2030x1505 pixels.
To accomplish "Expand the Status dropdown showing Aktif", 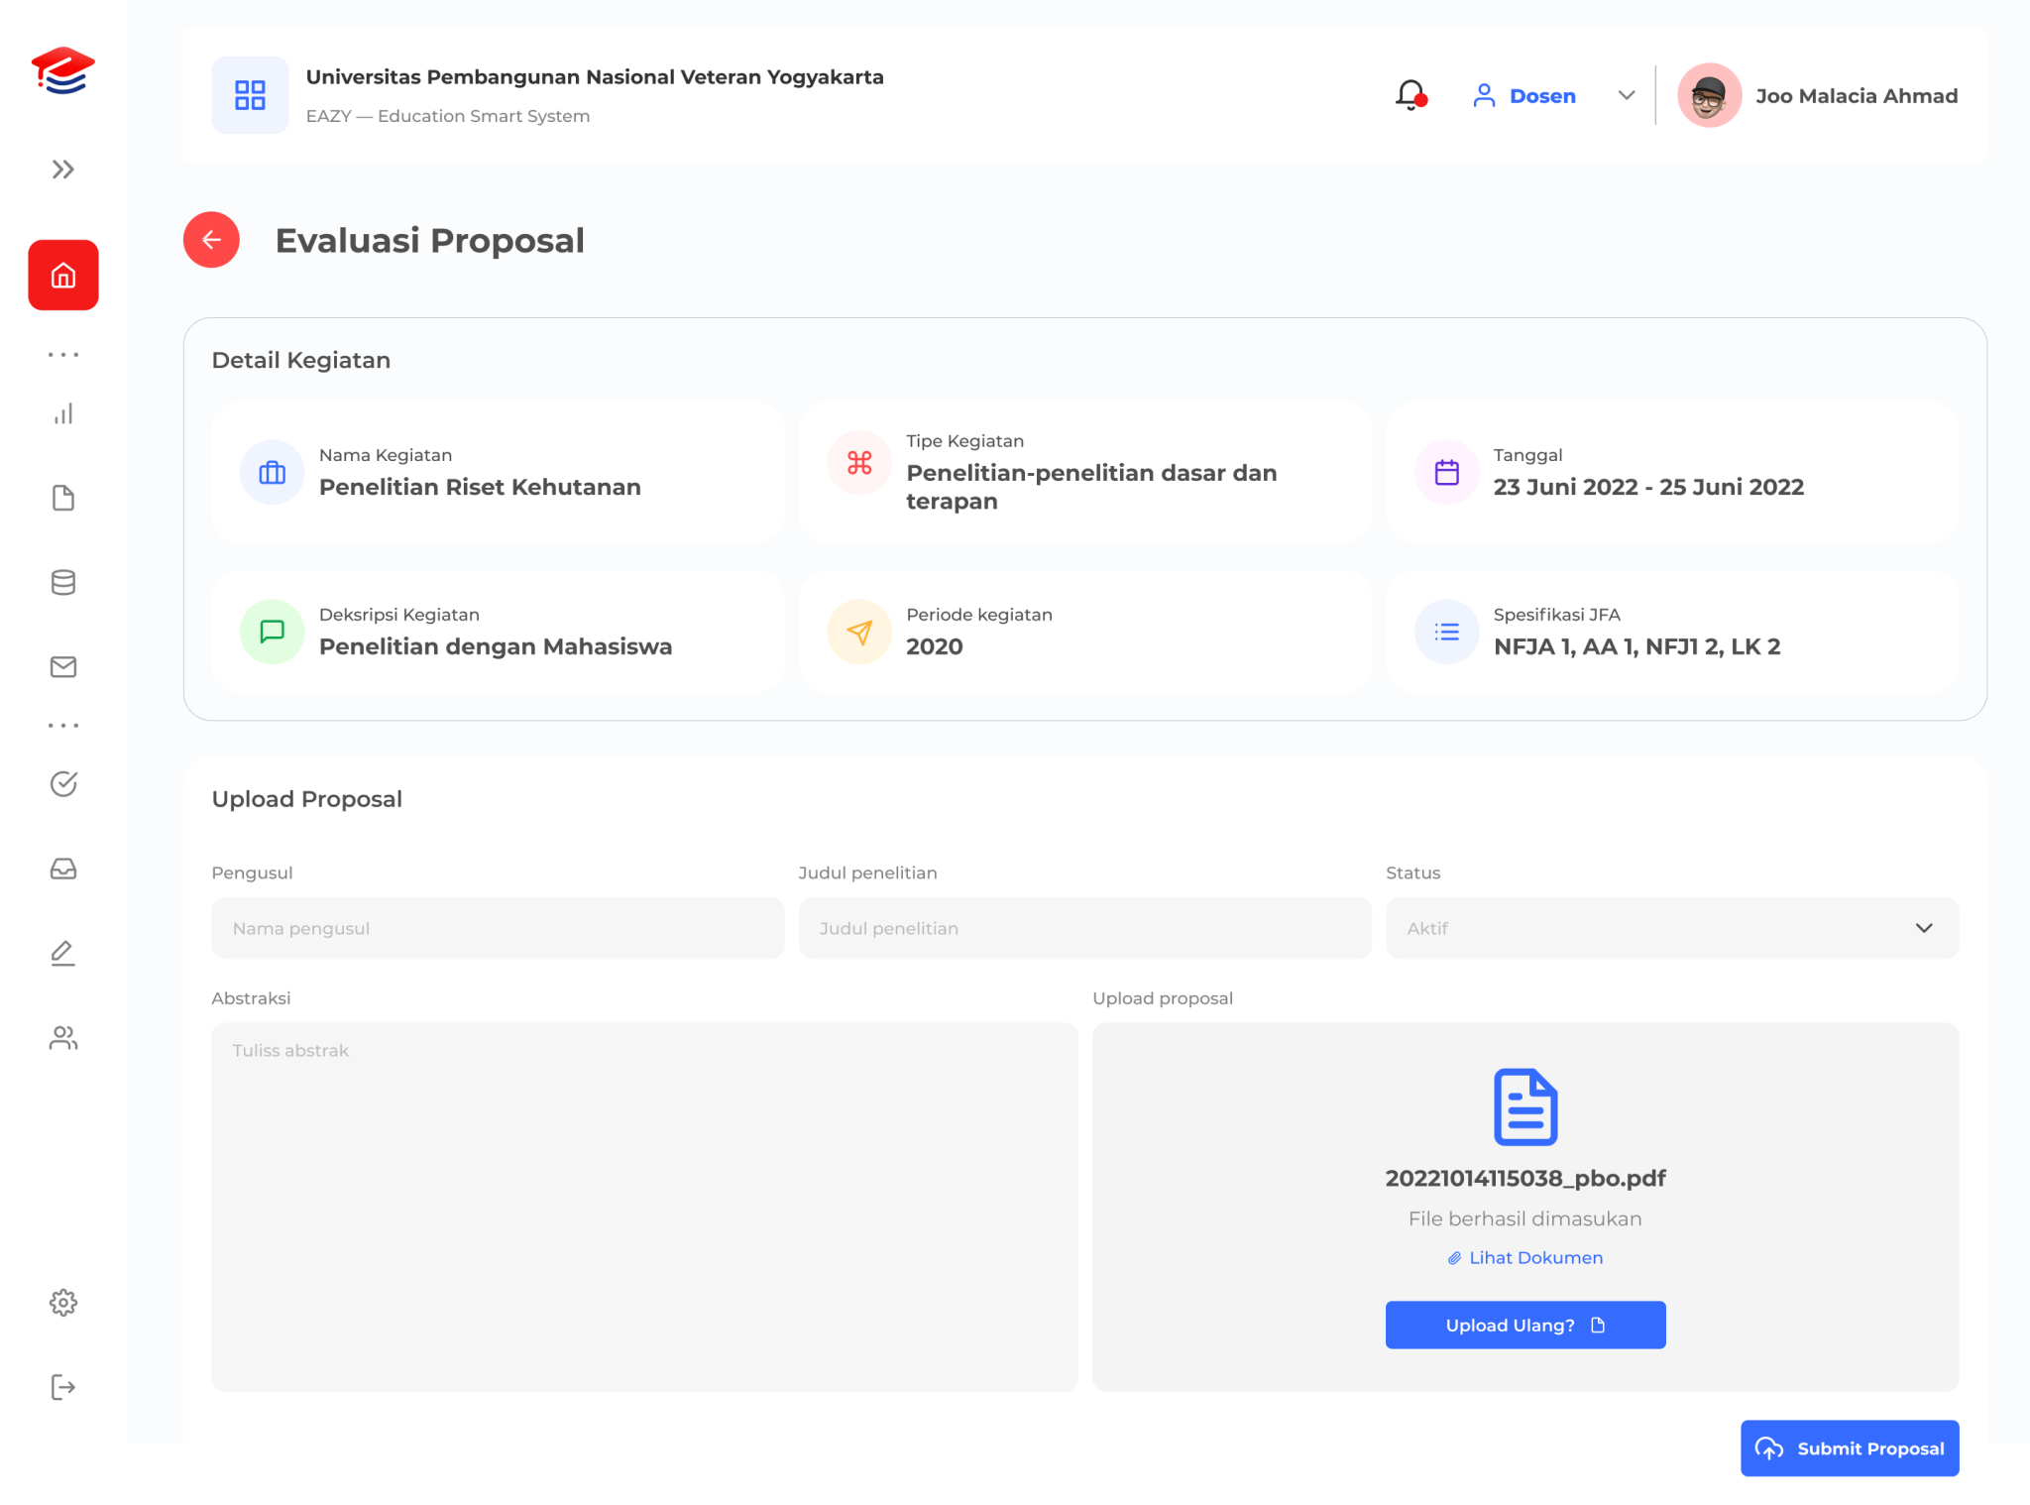I will click(1926, 928).
